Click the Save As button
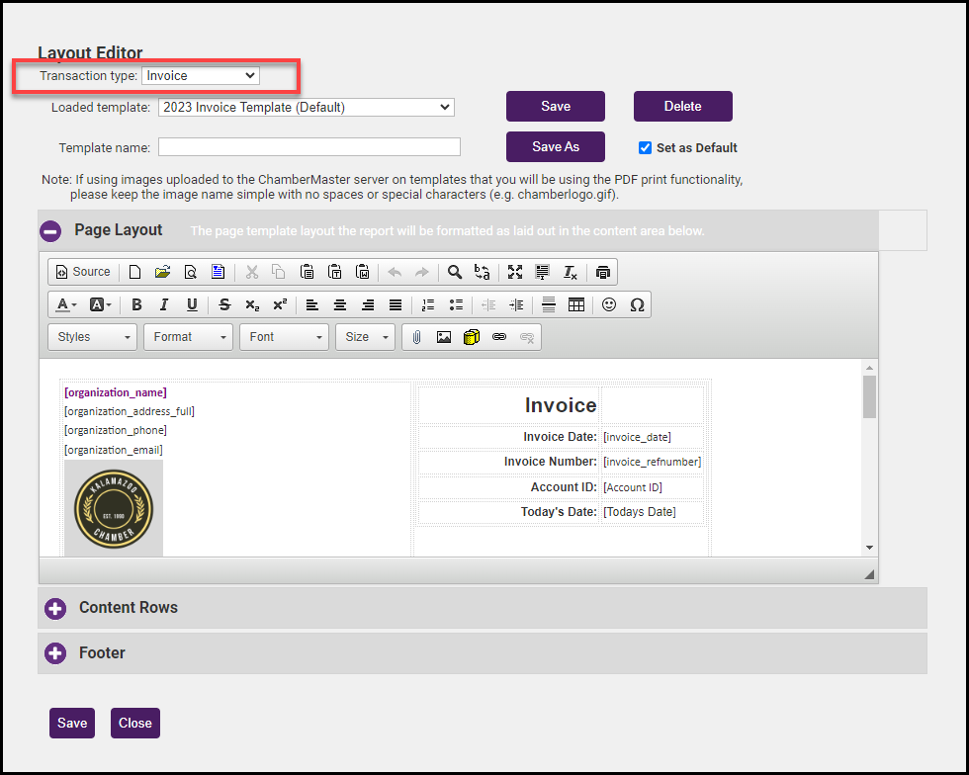The width and height of the screenshot is (969, 775). tap(556, 147)
